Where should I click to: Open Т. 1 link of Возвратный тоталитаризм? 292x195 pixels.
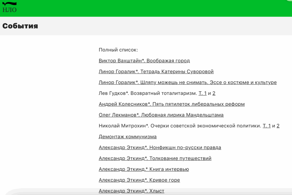202,93
